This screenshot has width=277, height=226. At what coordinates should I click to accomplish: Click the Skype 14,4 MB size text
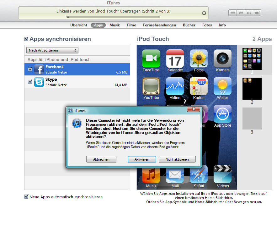pos(121,85)
